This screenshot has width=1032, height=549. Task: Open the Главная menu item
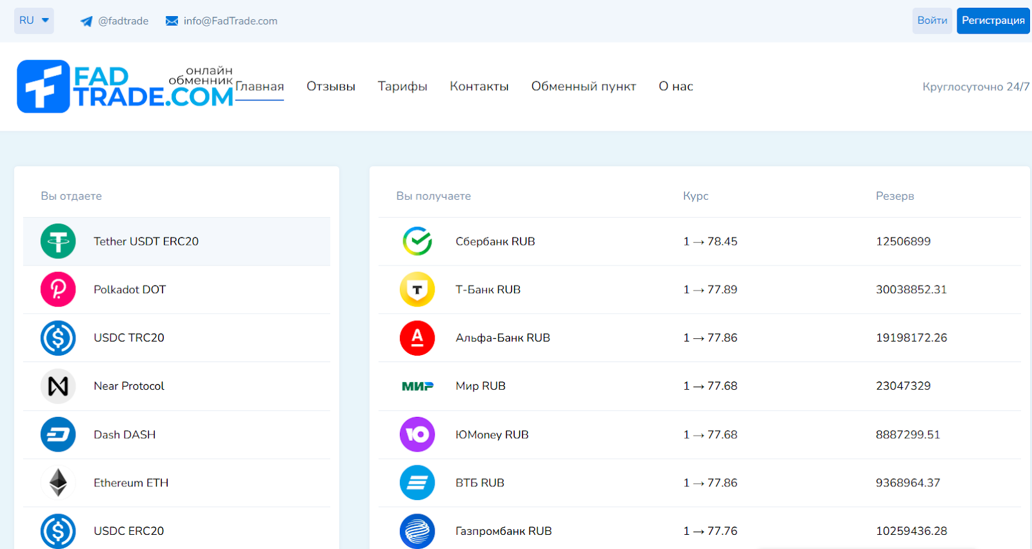pyautogui.click(x=259, y=86)
